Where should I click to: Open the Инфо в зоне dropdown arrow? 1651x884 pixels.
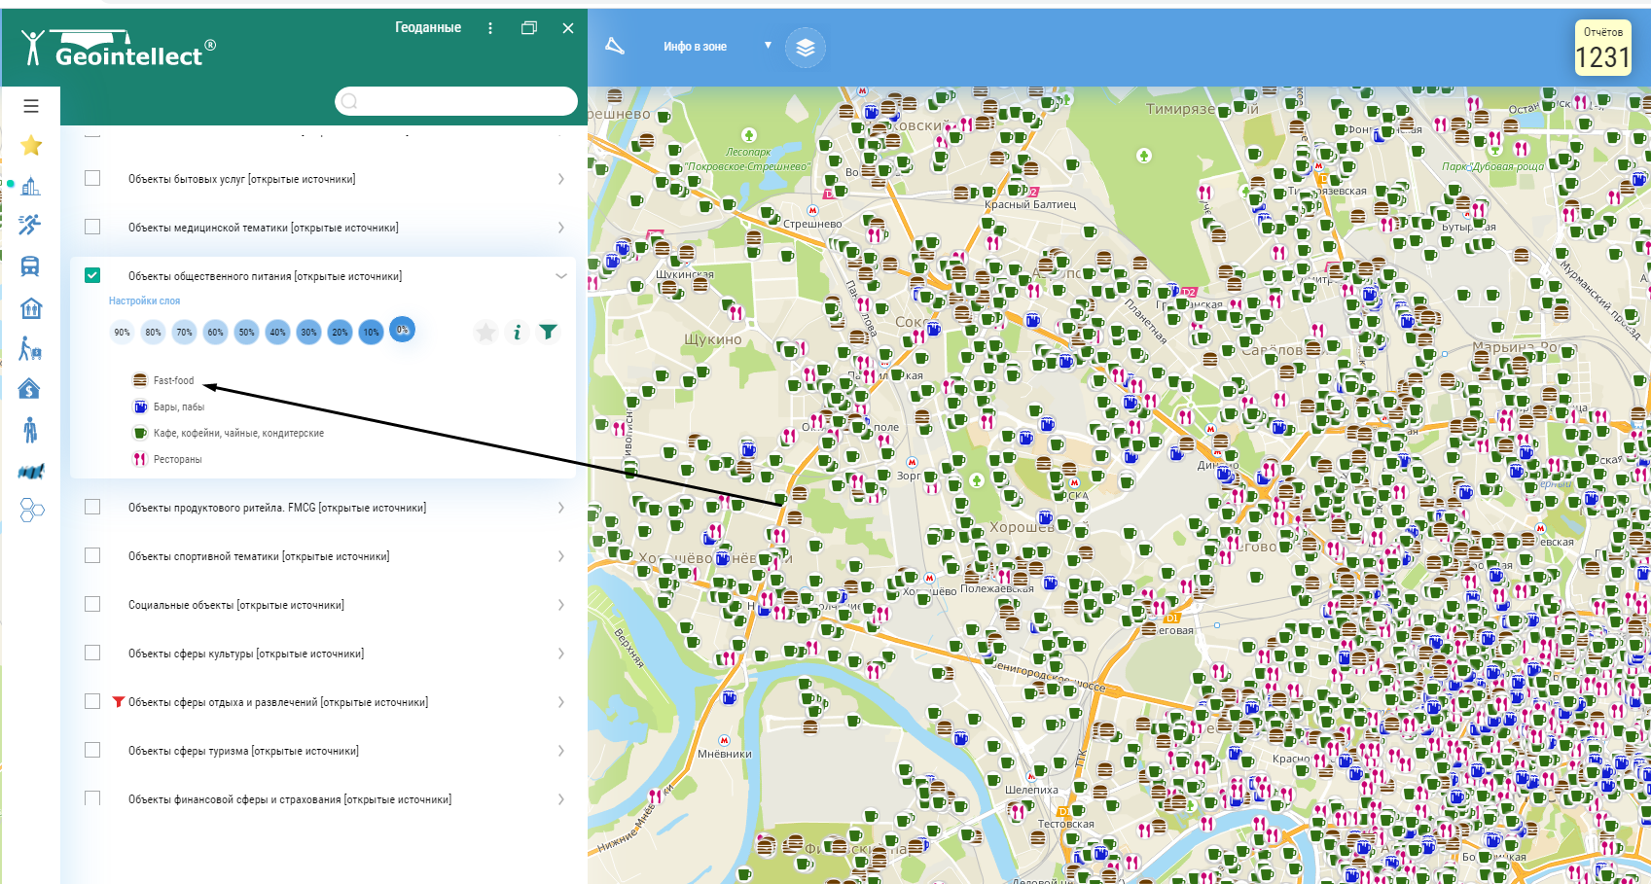click(x=768, y=45)
